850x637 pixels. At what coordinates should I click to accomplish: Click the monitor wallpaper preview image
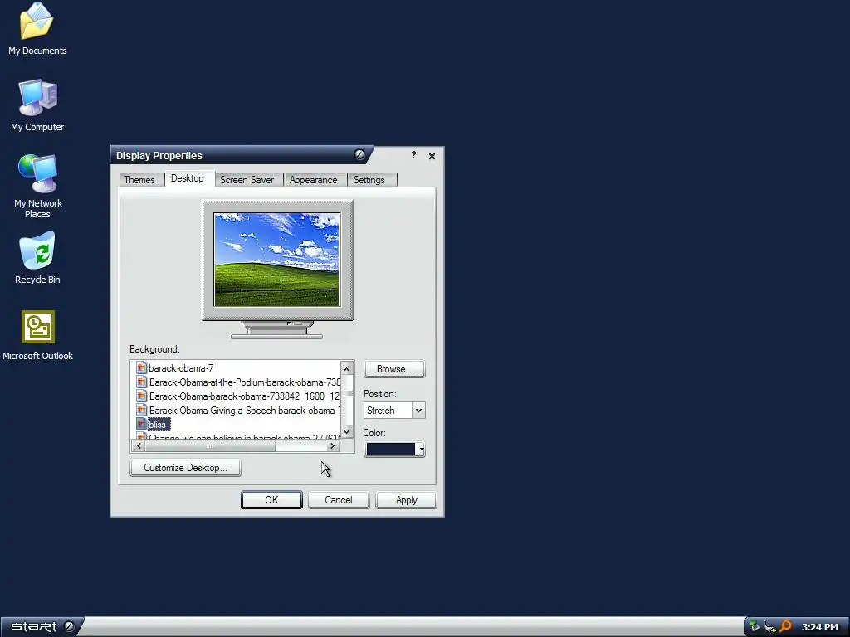277,260
